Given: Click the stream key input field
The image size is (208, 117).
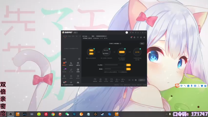Looking at the screenshot, I should pyautogui.click(x=115, y=69).
